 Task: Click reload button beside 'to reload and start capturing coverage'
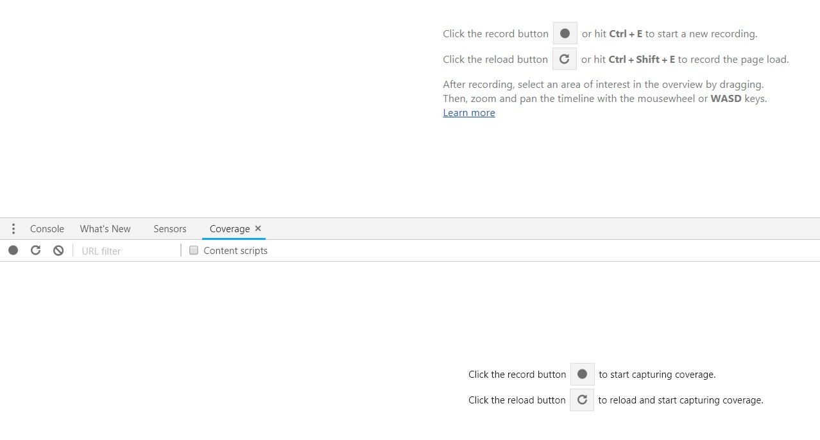(582, 400)
